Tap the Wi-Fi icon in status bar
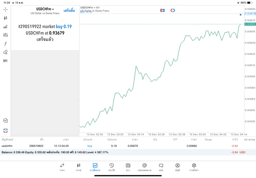Screen dimensions: 256x178 tap(238, 3)
